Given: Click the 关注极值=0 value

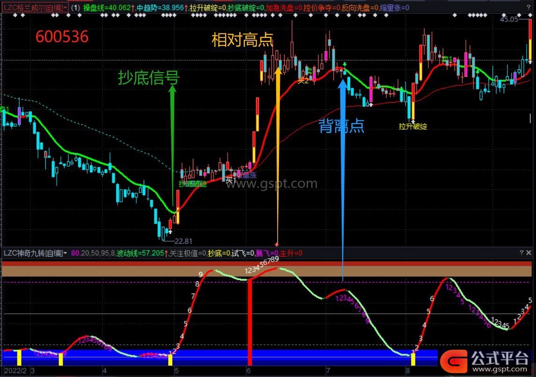Looking at the screenshot, I should 188,253.
